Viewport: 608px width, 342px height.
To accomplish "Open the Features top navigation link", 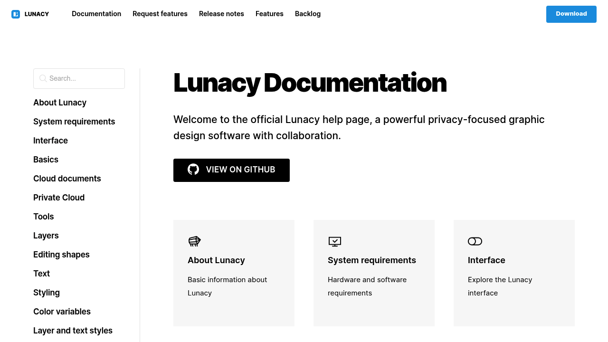I will point(269,14).
